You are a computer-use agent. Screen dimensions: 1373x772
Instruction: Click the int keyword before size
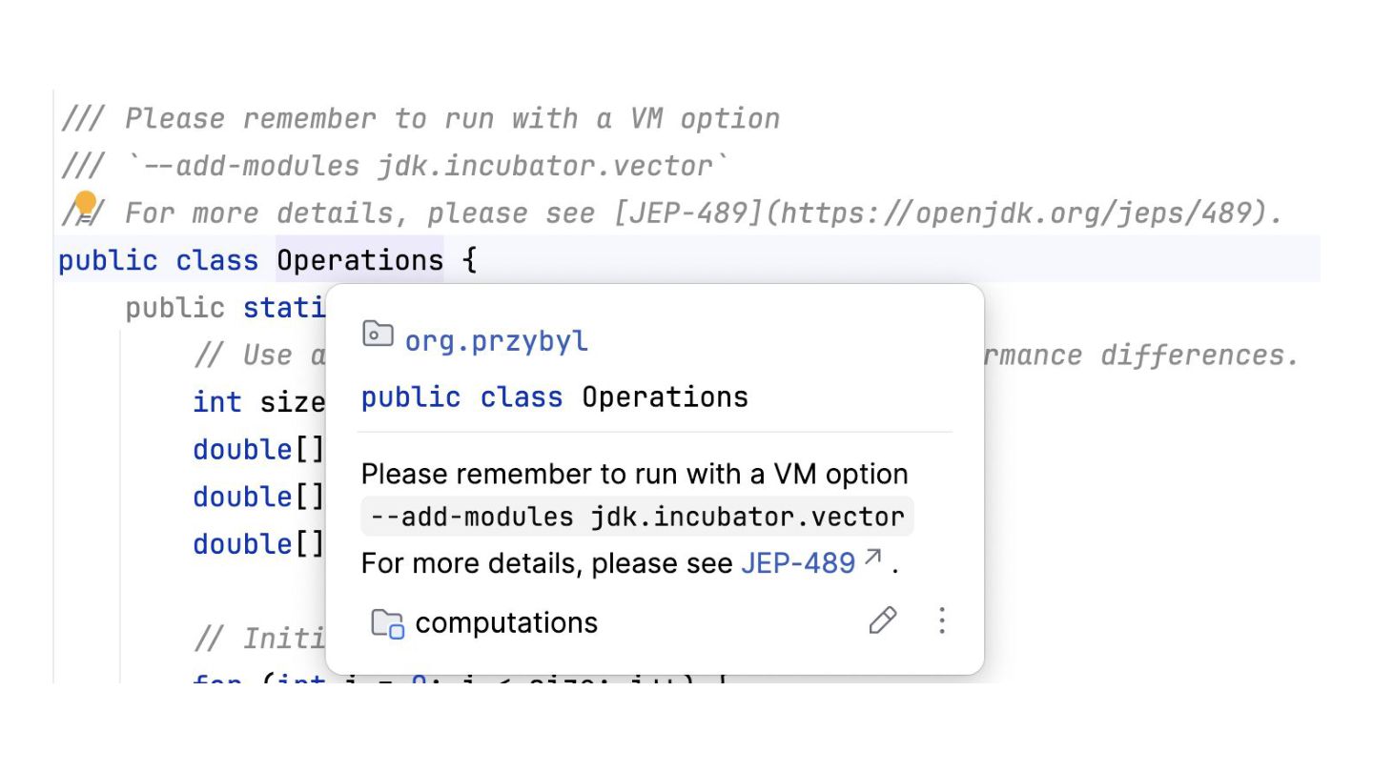(216, 402)
